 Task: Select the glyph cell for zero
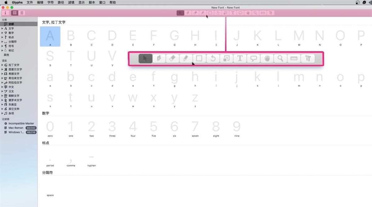[50, 128]
